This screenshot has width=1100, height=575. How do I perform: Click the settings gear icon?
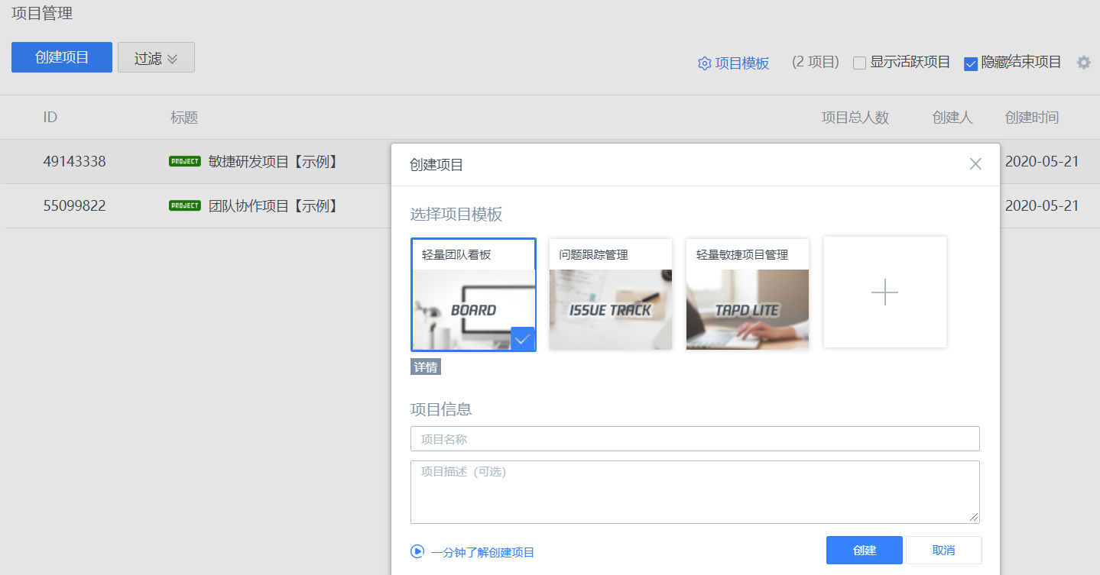1083,63
